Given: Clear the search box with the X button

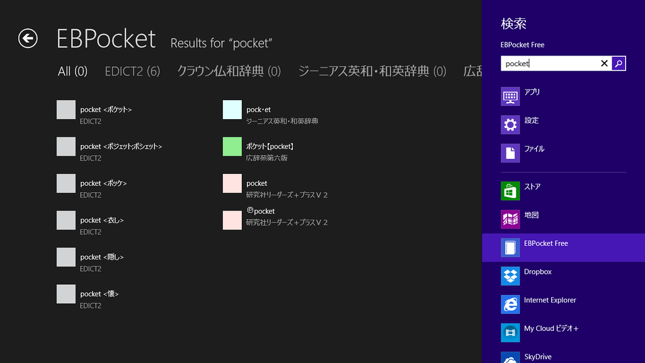Looking at the screenshot, I should pyautogui.click(x=603, y=63).
